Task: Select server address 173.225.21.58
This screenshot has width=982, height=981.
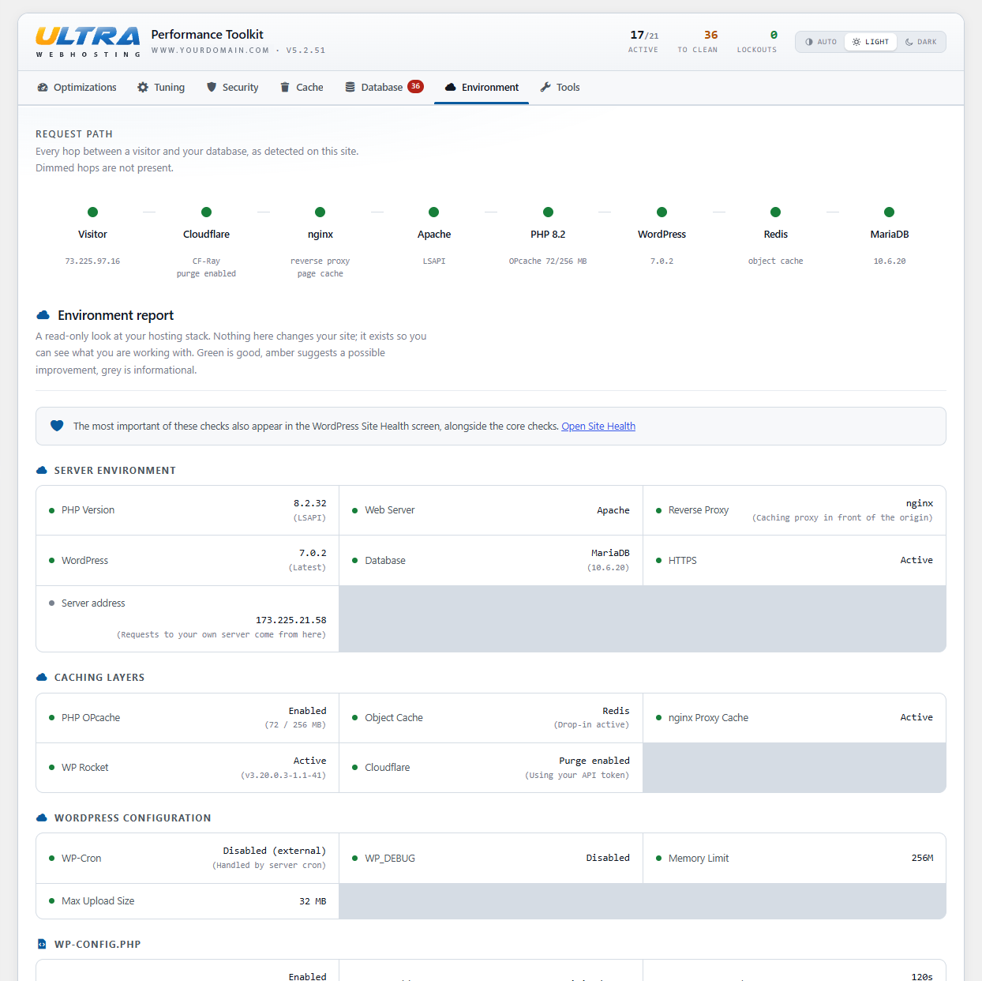Action: click(x=290, y=620)
